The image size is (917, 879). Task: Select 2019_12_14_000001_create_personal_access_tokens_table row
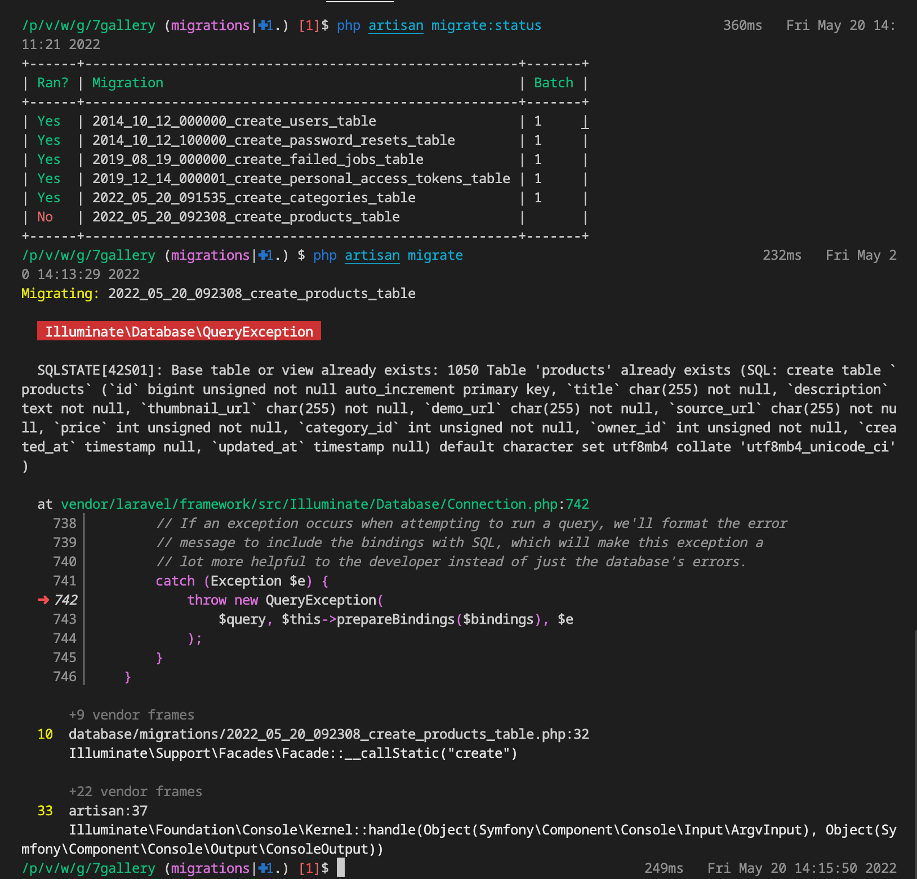(305, 179)
